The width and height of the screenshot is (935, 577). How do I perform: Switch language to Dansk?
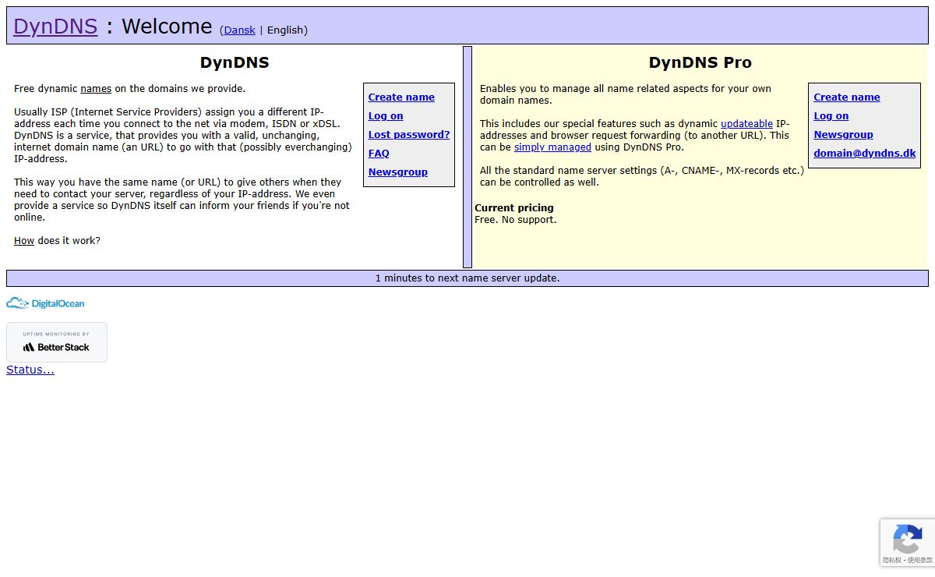tap(239, 30)
